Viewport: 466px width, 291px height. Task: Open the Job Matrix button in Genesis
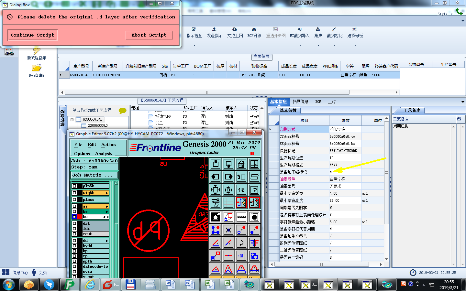pyautogui.click(x=94, y=175)
